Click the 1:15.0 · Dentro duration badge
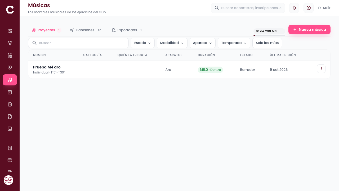339x191 pixels. point(210,70)
